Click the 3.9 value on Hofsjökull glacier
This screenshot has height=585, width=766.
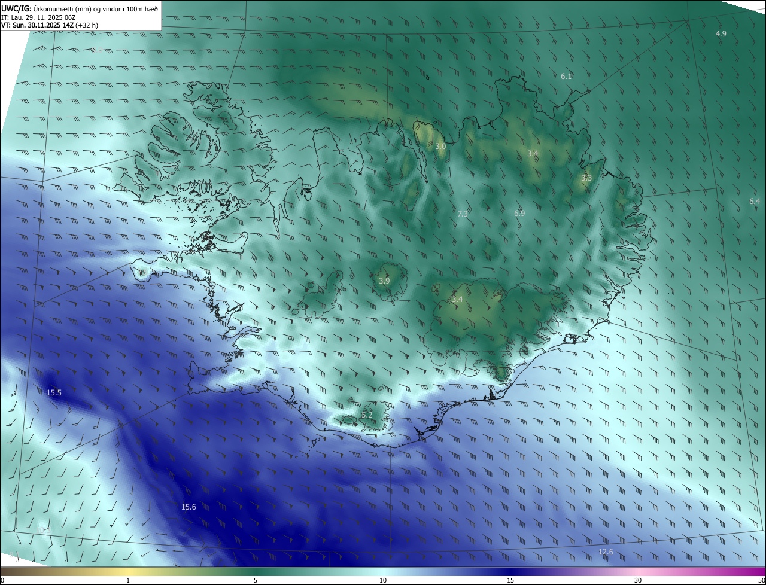point(385,281)
